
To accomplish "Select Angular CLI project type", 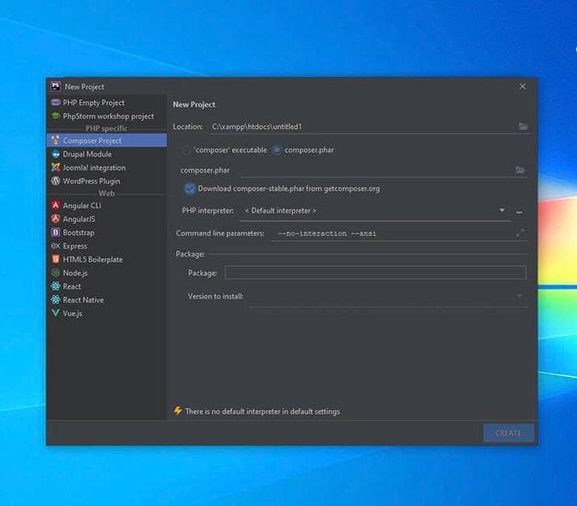I will pos(107,205).
